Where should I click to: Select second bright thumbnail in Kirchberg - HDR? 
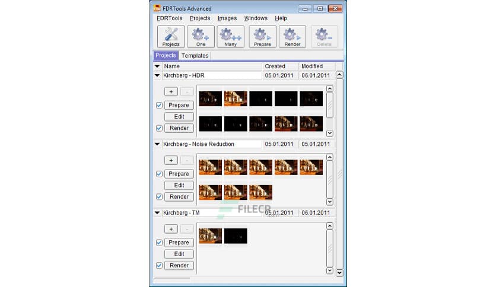coord(236,98)
